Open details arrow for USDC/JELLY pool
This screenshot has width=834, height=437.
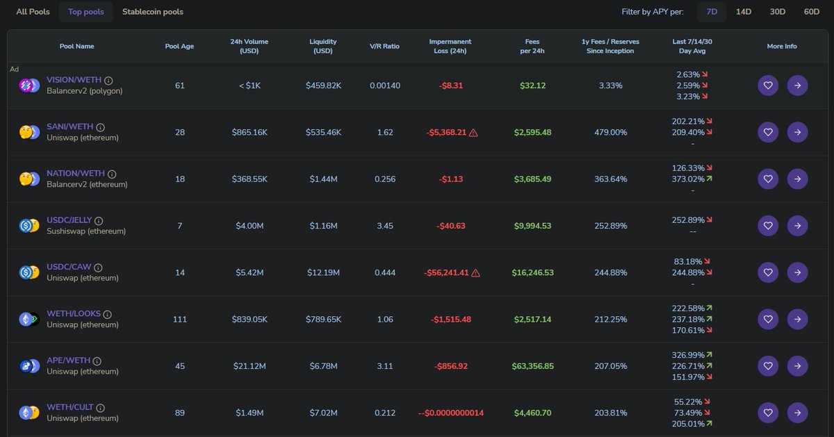[797, 226]
